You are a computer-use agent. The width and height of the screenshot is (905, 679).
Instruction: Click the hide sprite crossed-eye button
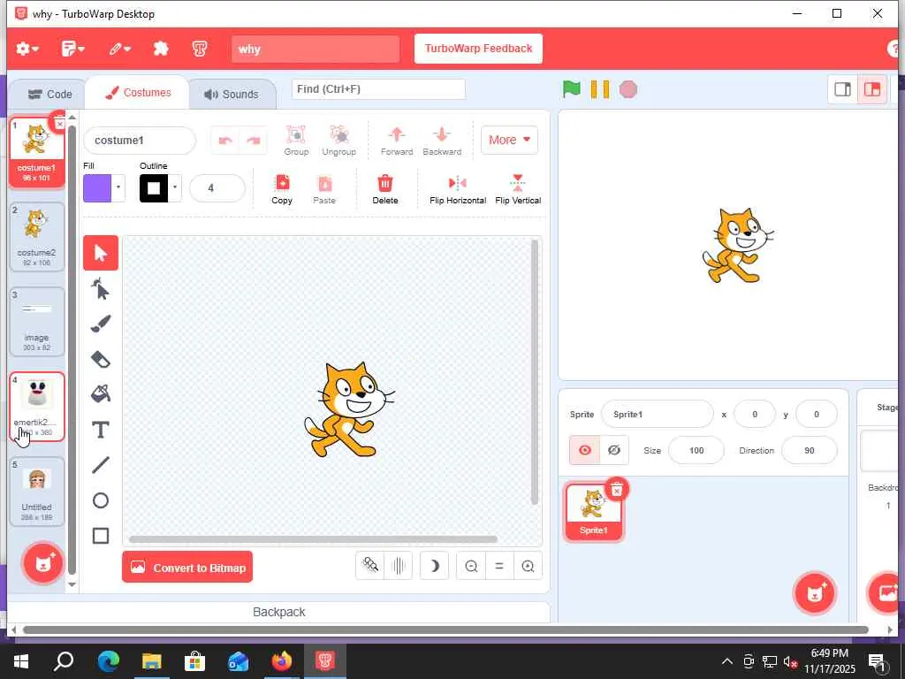click(x=614, y=450)
